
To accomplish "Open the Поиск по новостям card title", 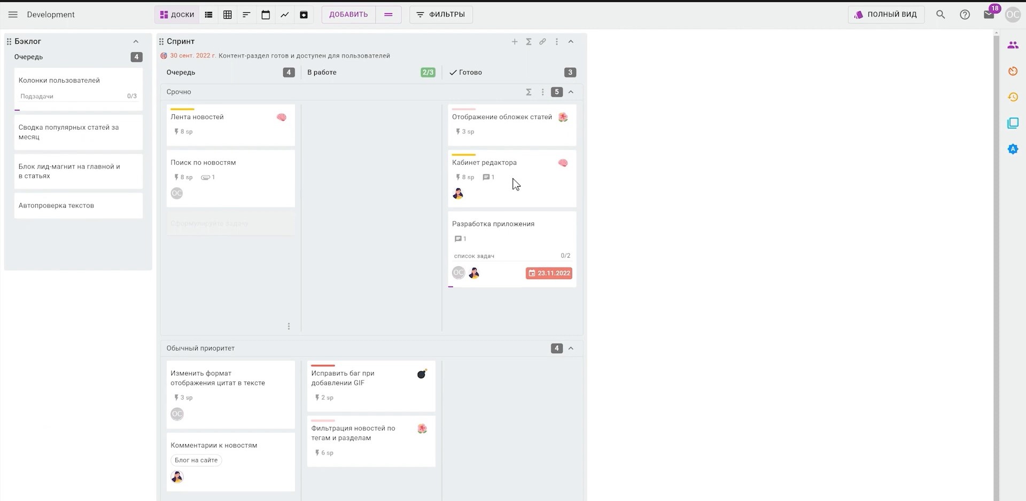I will [203, 163].
